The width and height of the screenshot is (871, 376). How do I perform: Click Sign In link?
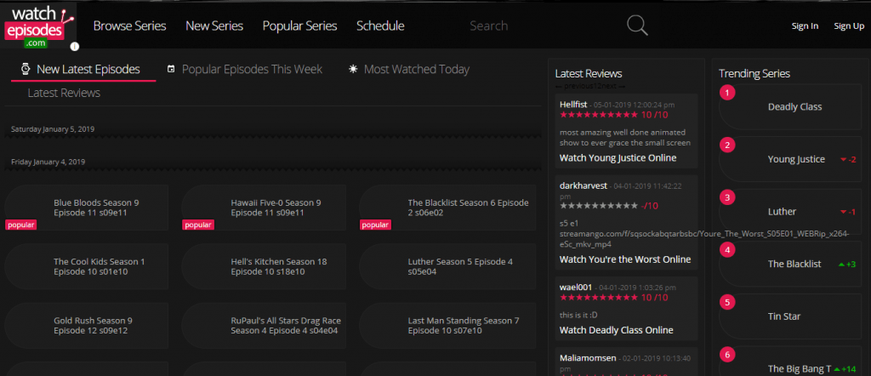coord(805,26)
